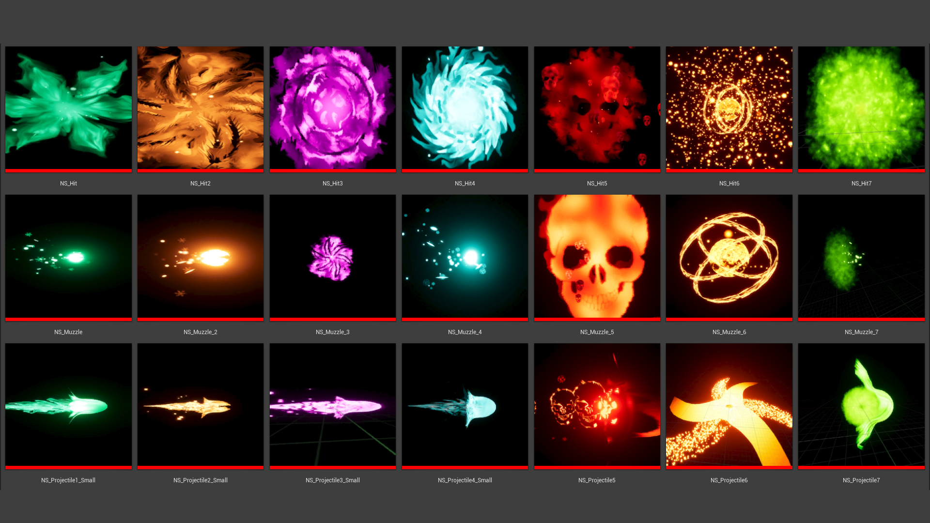The width and height of the screenshot is (930, 523).
Task: Click the NS_Muzzle_7 name label
Action: [862, 332]
